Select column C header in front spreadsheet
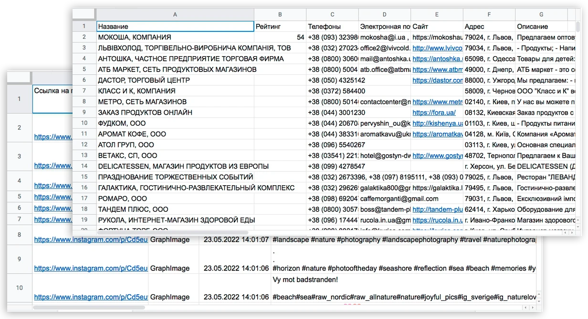This screenshot has width=588, height=319. pos(332,15)
